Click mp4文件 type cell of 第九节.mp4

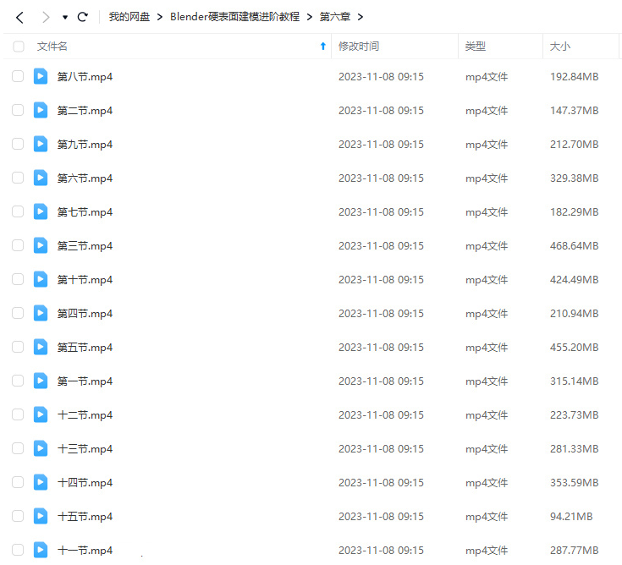tap(487, 145)
